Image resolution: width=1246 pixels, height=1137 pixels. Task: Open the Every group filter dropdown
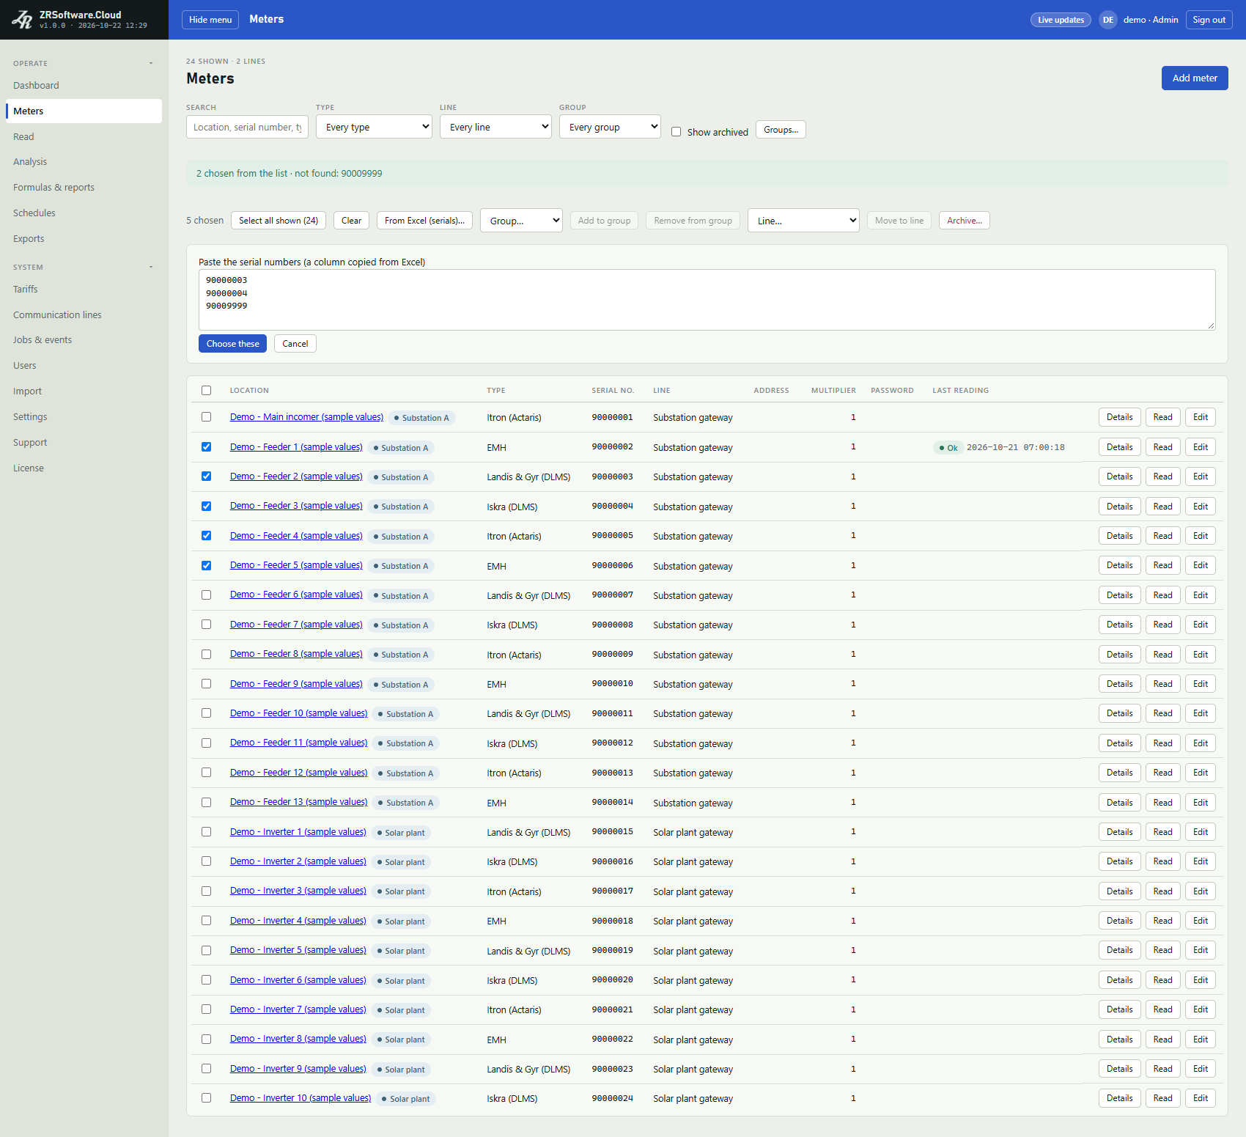pos(610,127)
